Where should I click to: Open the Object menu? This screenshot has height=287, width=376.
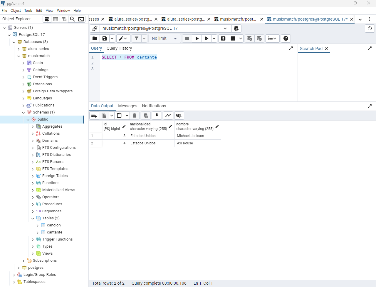point(16,11)
